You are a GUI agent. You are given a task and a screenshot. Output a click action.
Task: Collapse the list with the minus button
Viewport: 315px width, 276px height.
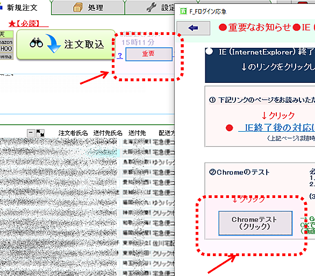tap(31, 133)
